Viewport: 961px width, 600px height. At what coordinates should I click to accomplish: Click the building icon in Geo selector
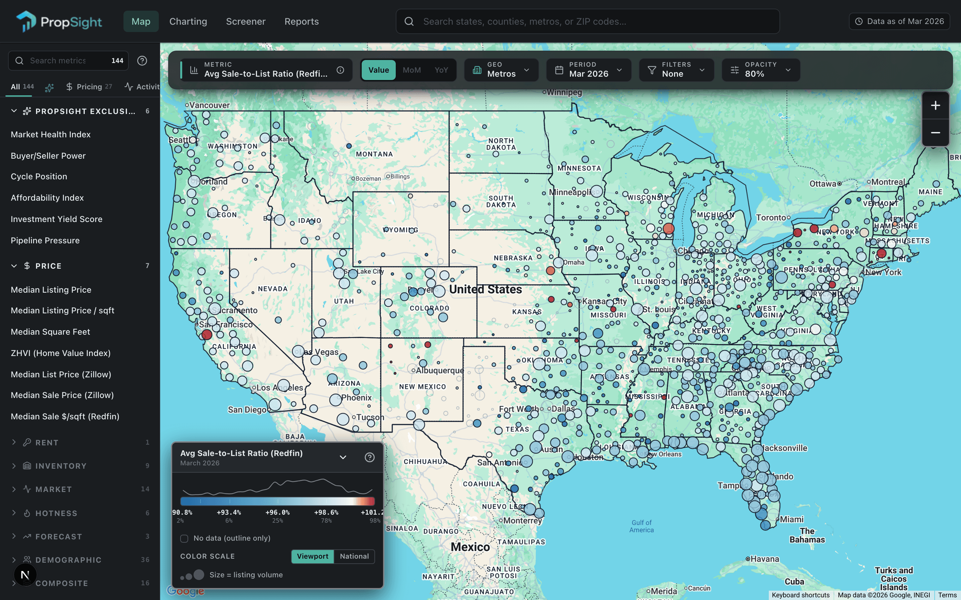477,70
